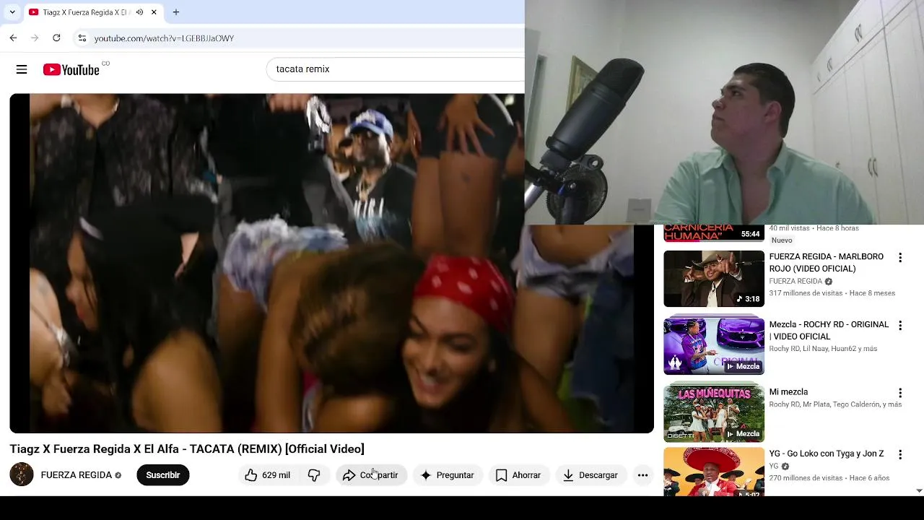This screenshot has width=924, height=520.
Task: Open YG - Go Loko con Tyga title
Action: point(827,454)
